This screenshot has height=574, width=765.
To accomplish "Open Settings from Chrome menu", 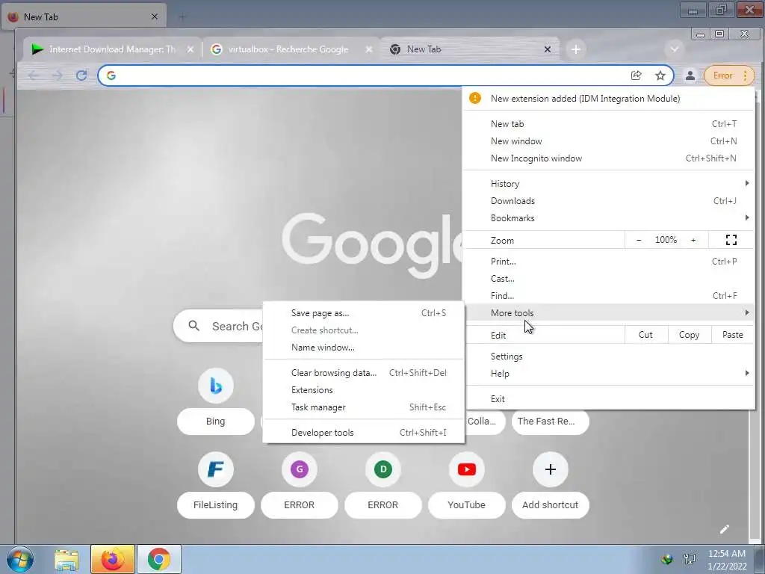I will point(608,356).
